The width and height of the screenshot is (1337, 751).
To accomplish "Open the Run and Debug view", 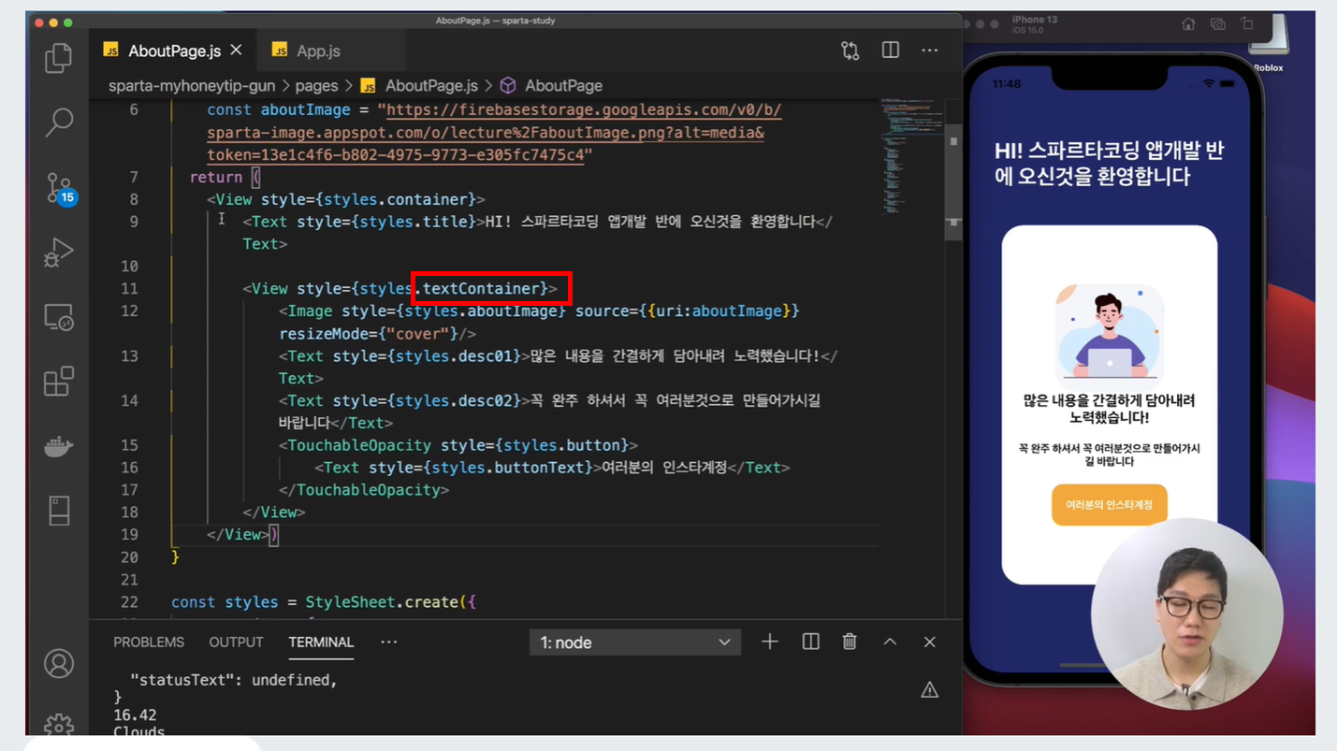I will 59,253.
